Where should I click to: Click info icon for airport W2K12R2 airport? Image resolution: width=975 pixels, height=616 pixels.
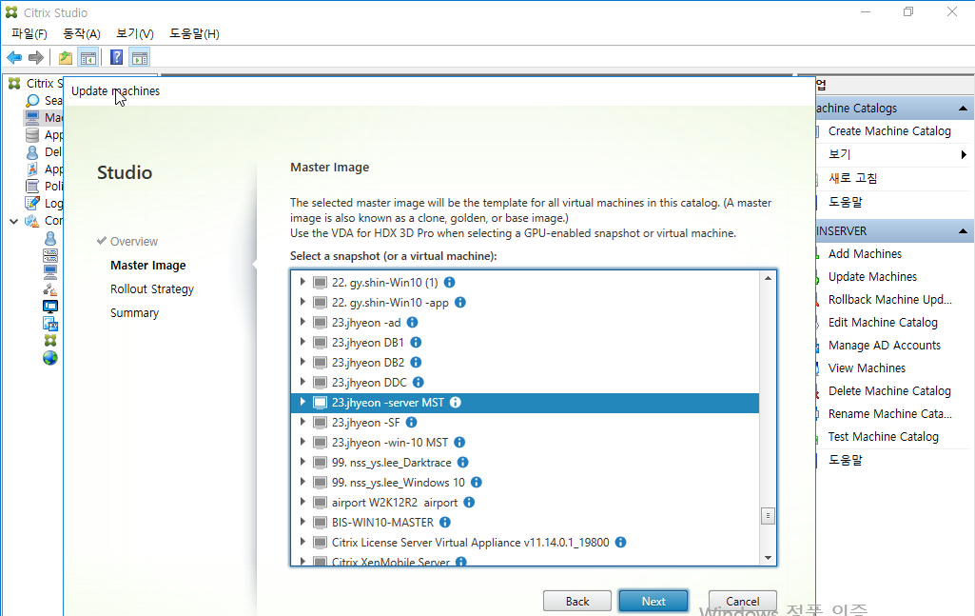tap(469, 502)
